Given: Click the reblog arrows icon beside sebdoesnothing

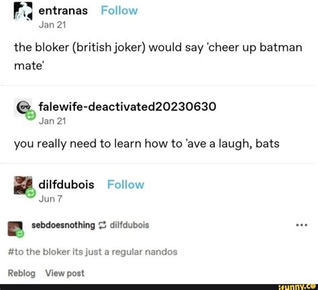Looking at the screenshot, I should [102, 225].
